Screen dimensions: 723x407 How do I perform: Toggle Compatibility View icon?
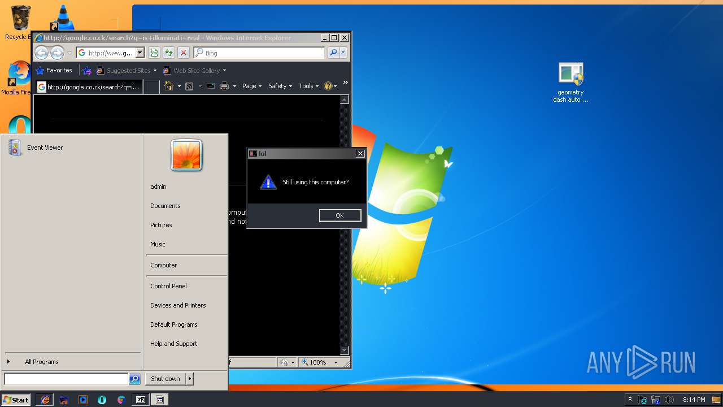click(x=154, y=53)
